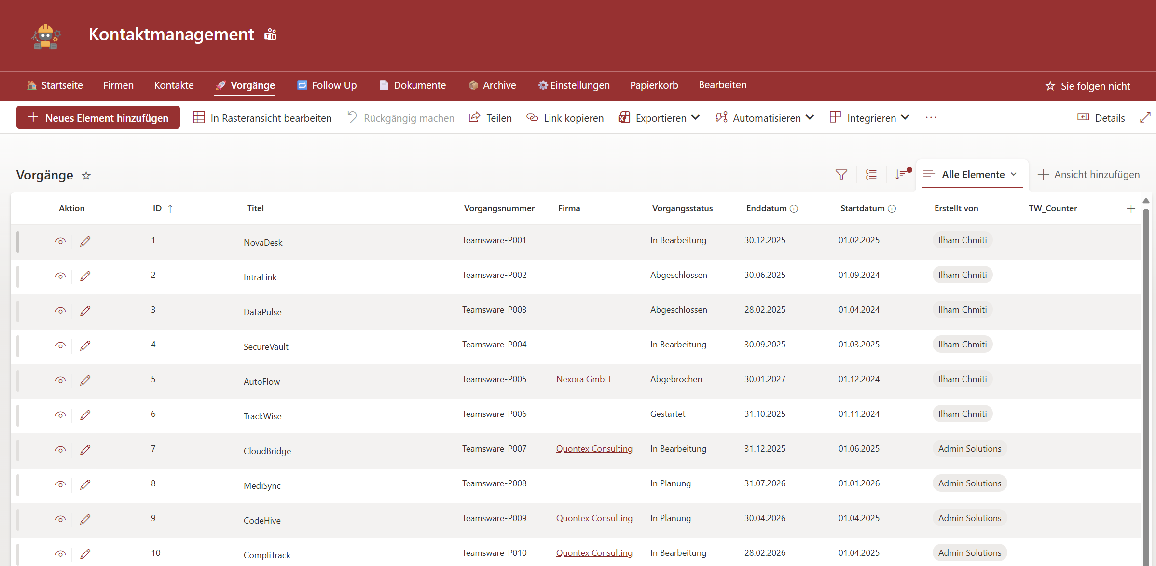The image size is (1156, 566).
Task: Click the add column plus icon
Action: [1131, 208]
